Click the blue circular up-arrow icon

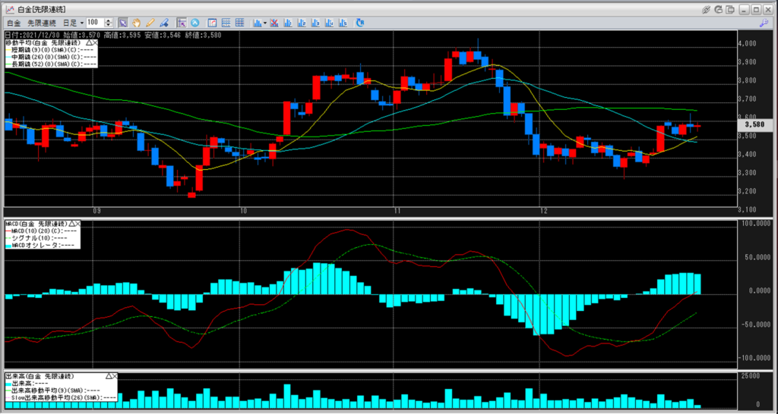(x=195, y=23)
